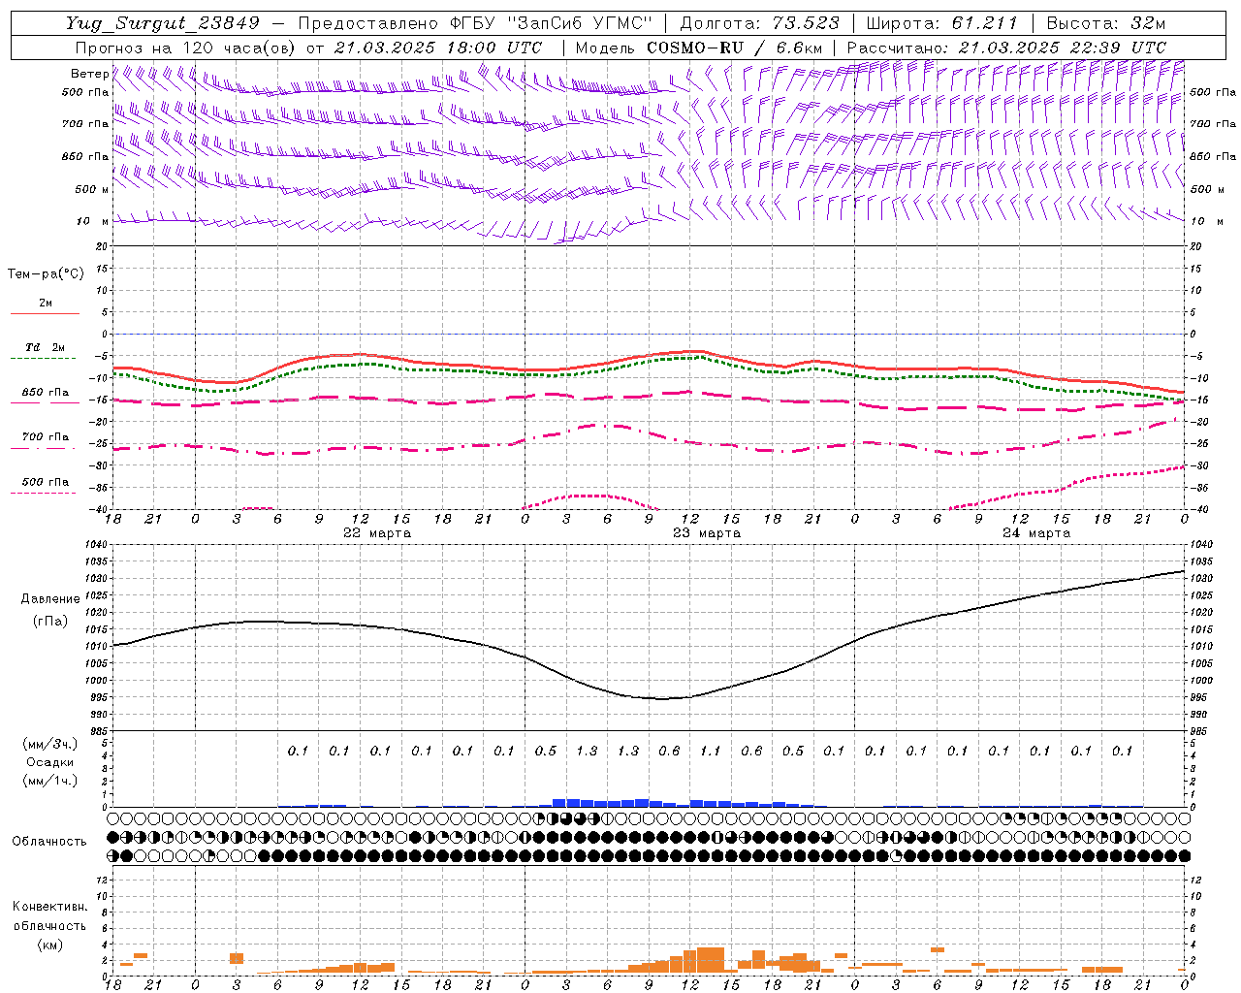Click the Прогноз на 120 часа(ов) header text
Viewport: 1241px width, 993px height.
pyautogui.click(x=186, y=48)
